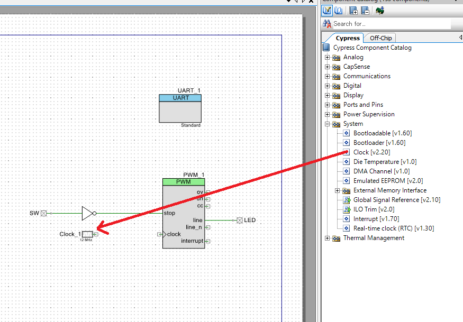Click the binoculars clear-search icon
Image resolution: width=463 pixels, height=322 pixels.
pos(327,24)
